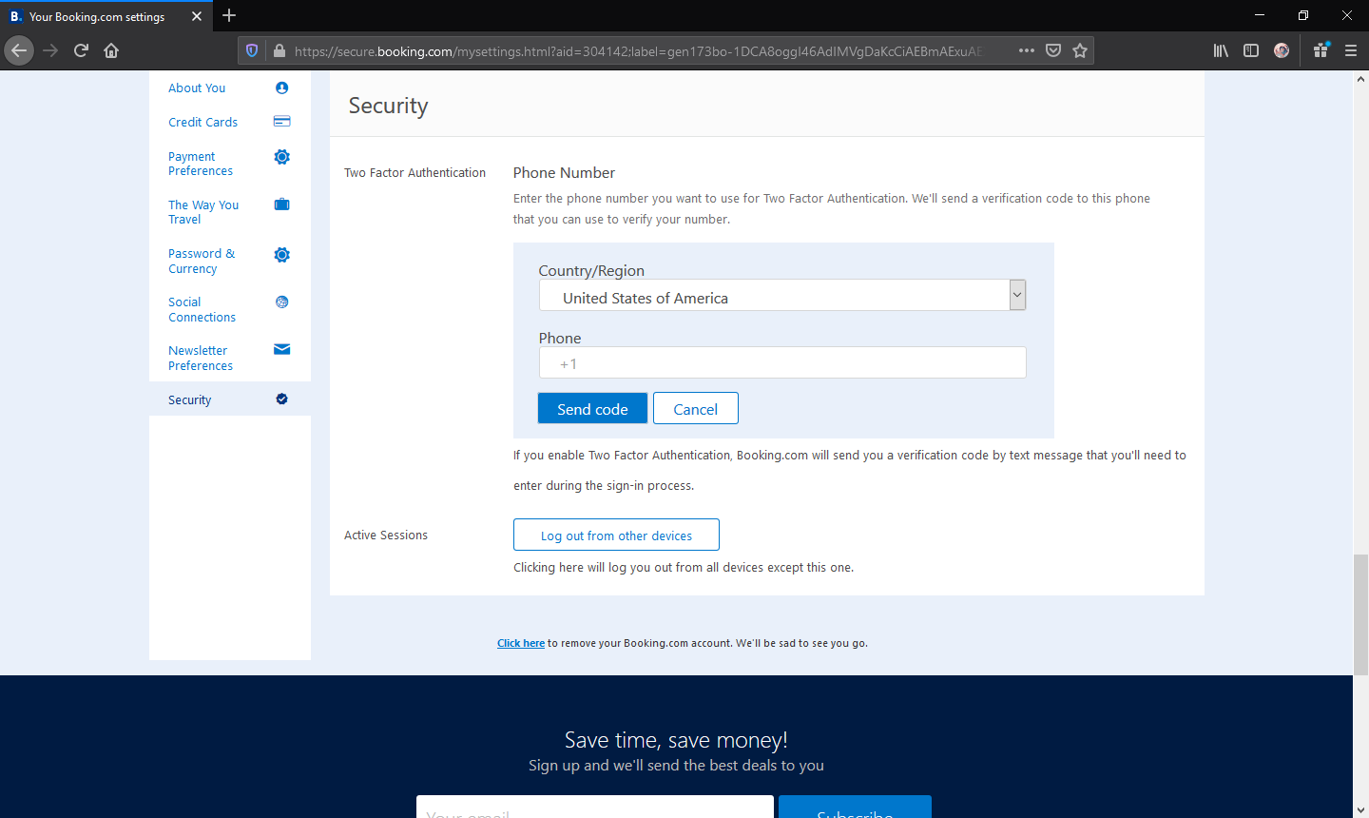Click the About You profile icon

pos(281,88)
